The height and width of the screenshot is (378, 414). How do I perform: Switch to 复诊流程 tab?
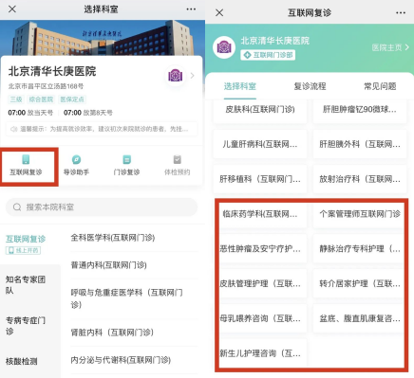[310, 86]
